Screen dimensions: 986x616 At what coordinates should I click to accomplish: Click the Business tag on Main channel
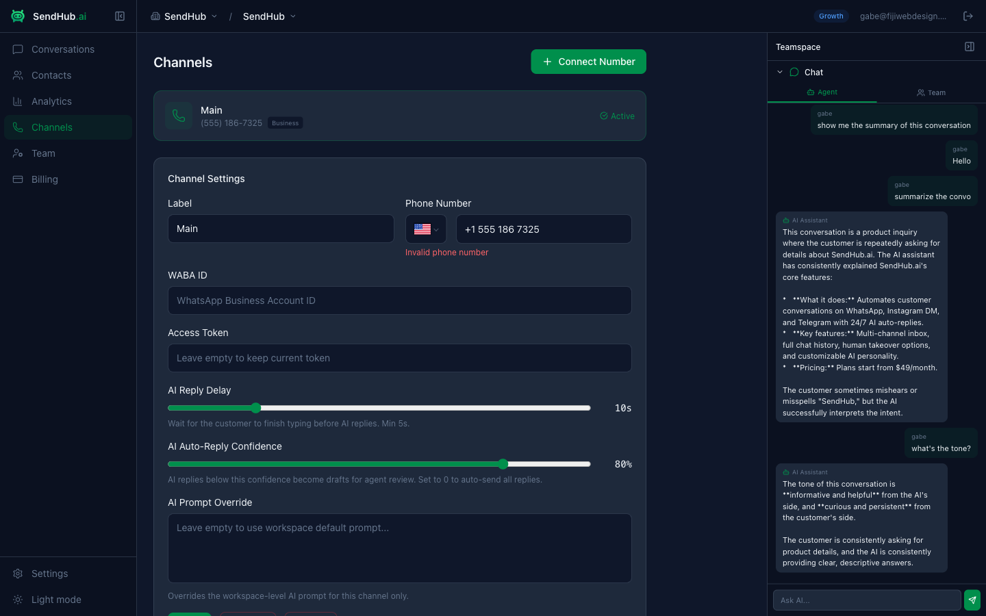(286, 123)
